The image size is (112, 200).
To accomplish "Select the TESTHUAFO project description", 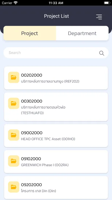I will [43, 110].
